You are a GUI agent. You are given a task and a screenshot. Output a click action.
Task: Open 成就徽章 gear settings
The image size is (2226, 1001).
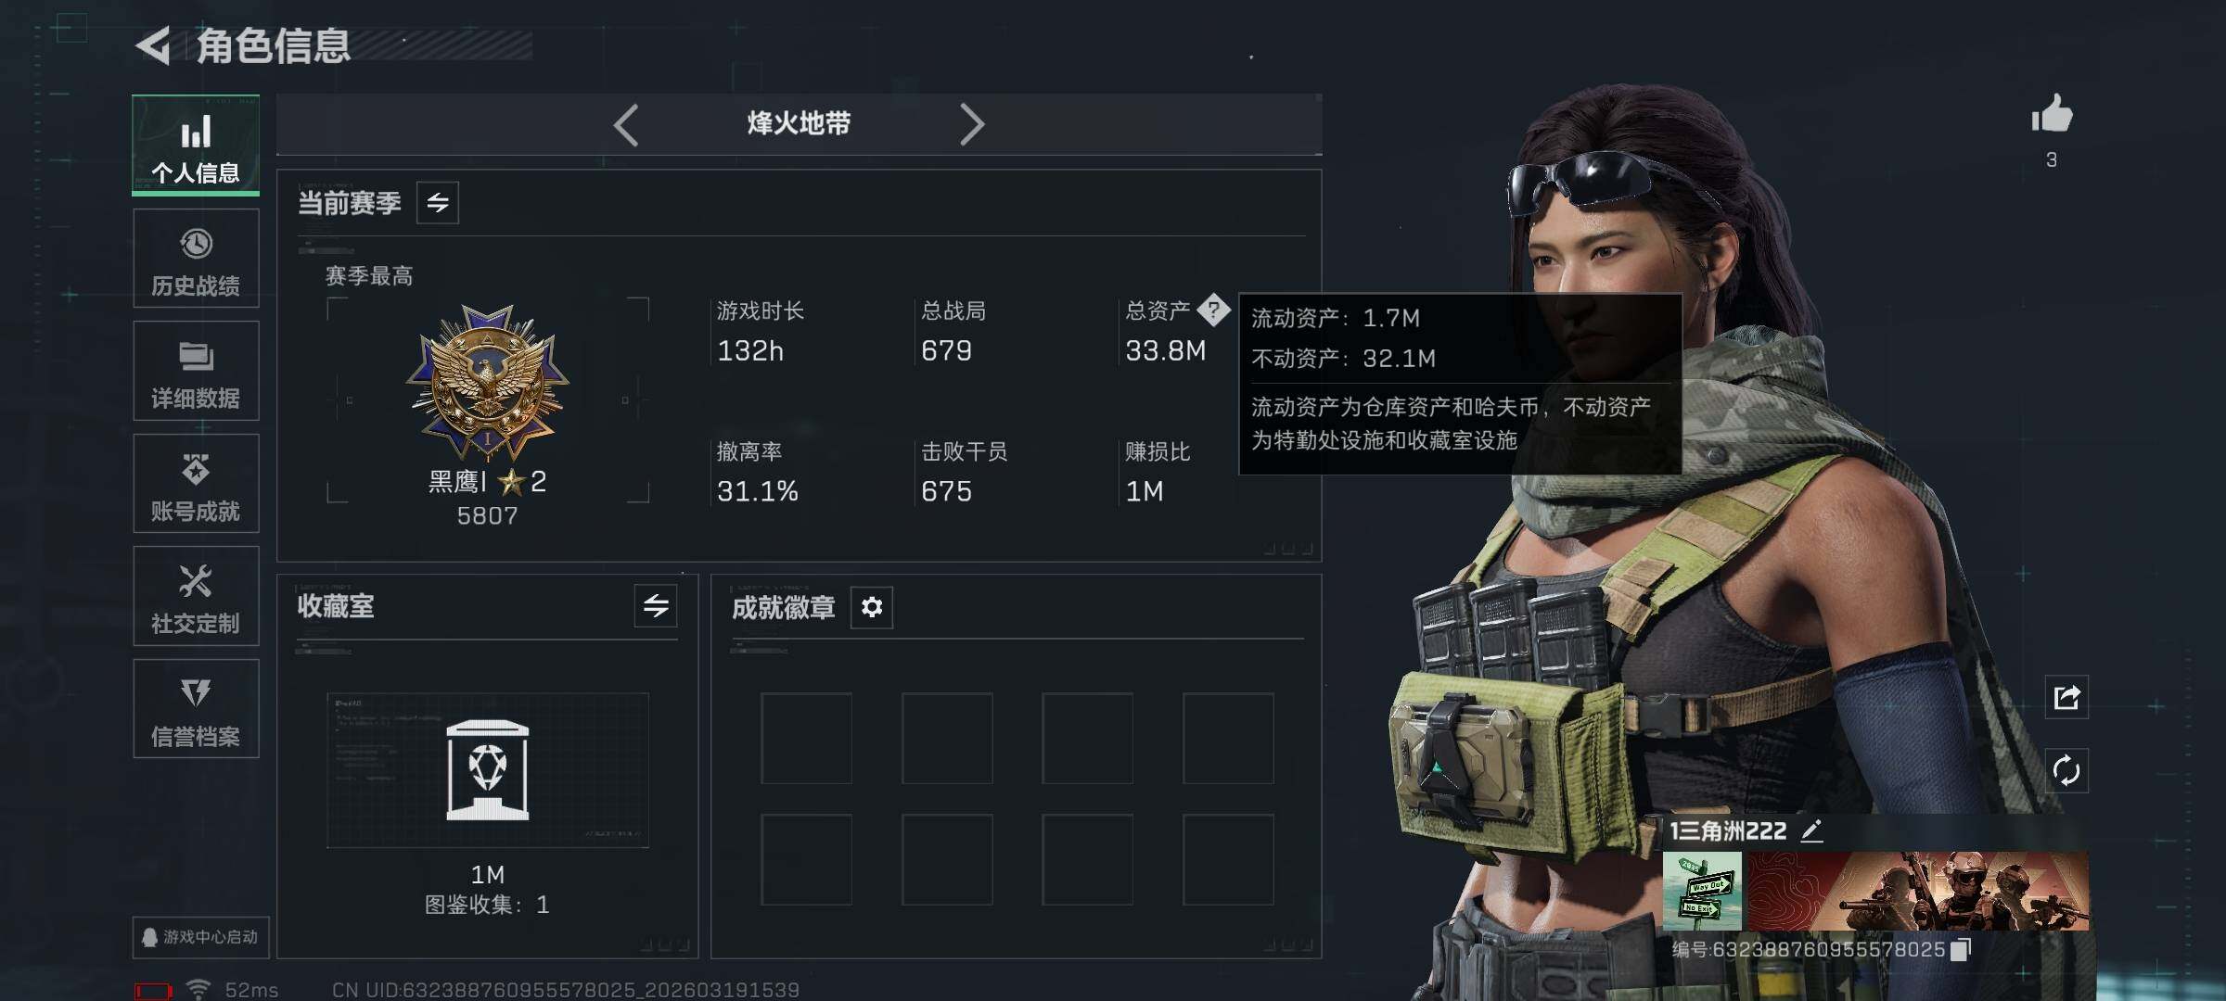[x=872, y=607]
